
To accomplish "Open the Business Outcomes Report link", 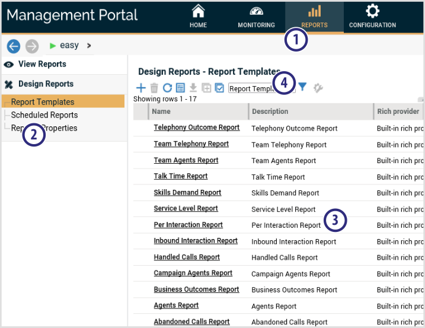I will click(196, 289).
